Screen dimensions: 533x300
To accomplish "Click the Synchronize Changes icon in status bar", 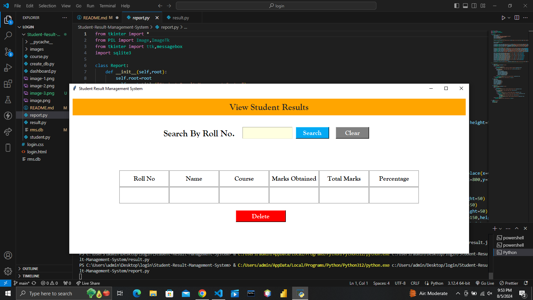I will [34, 283].
